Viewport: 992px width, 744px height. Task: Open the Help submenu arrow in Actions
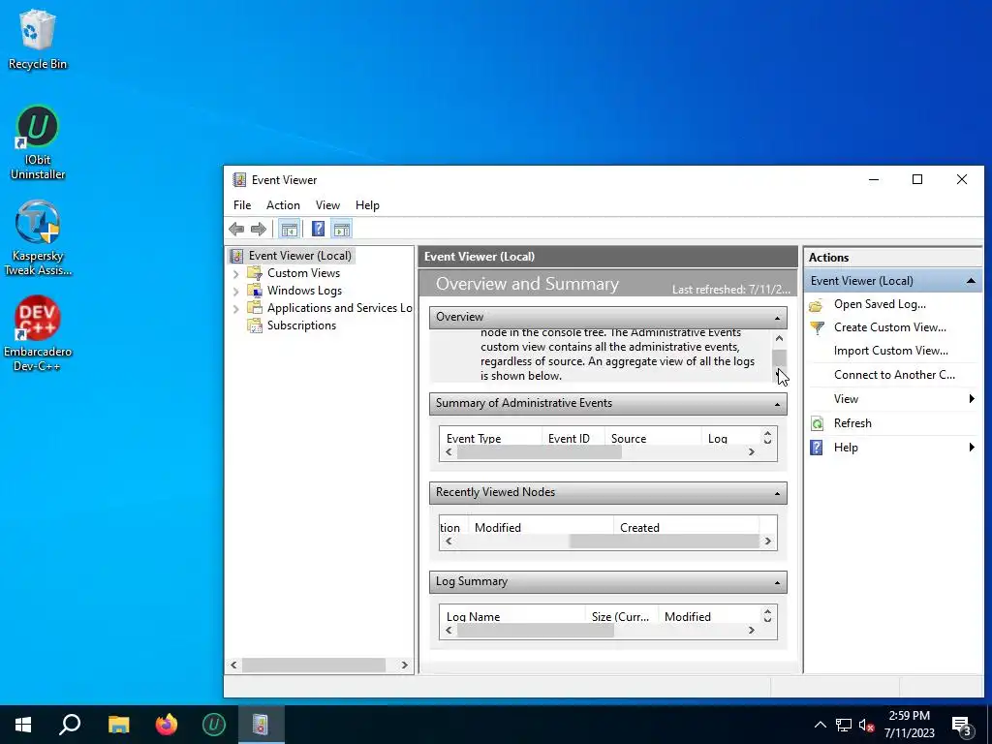[x=971, y=448]
